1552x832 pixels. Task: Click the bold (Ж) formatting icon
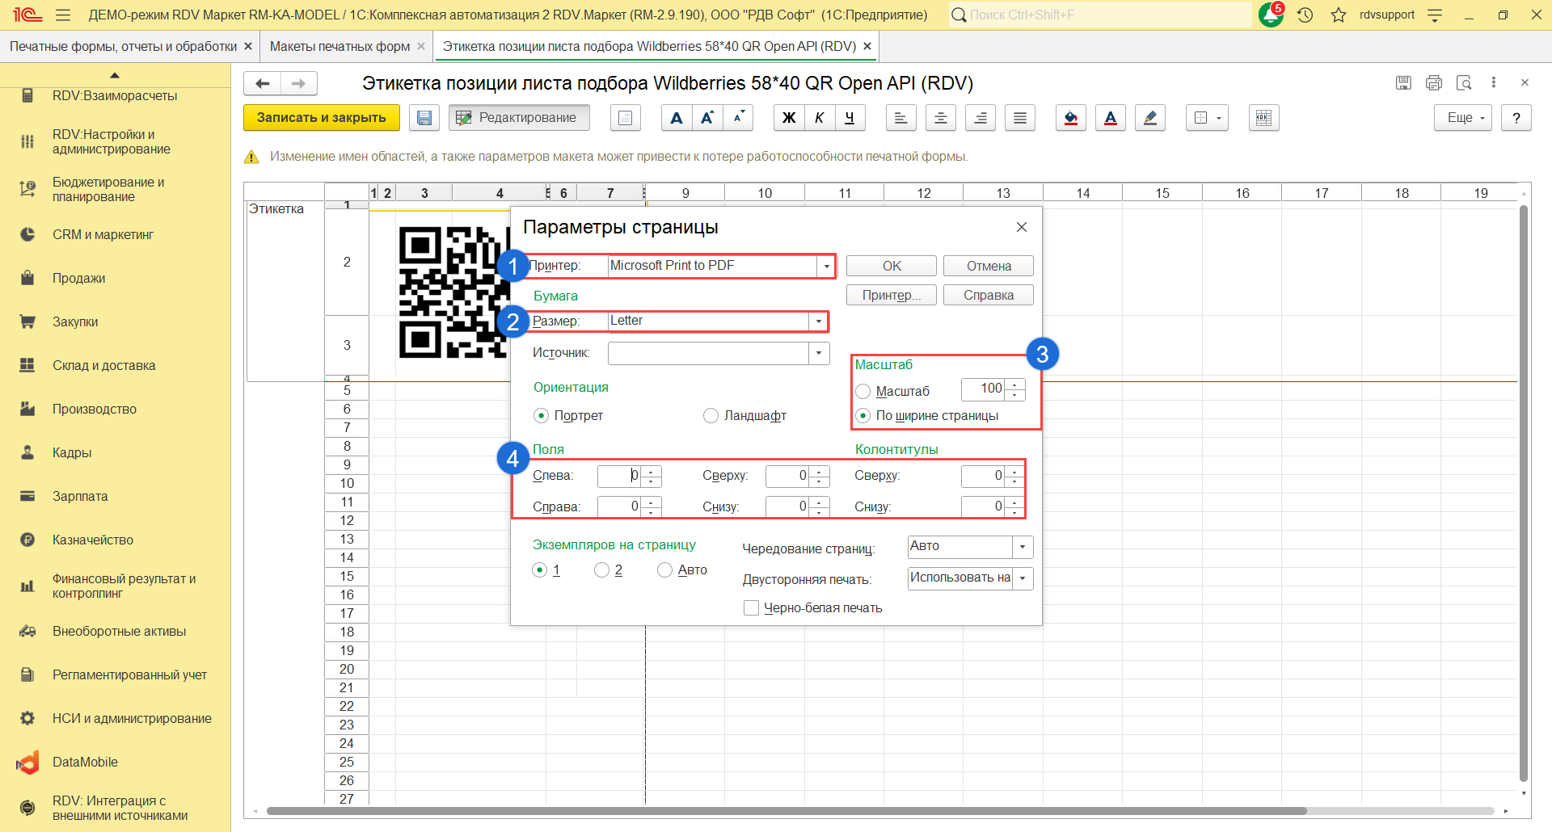[788, 118]
